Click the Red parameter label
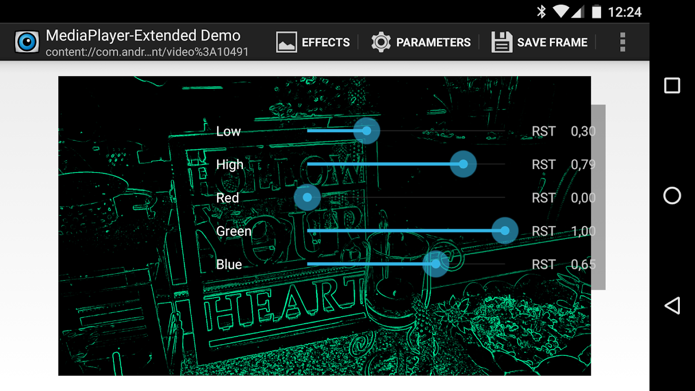Viewport: 695px width, 391px height. [x=227, y=198]
